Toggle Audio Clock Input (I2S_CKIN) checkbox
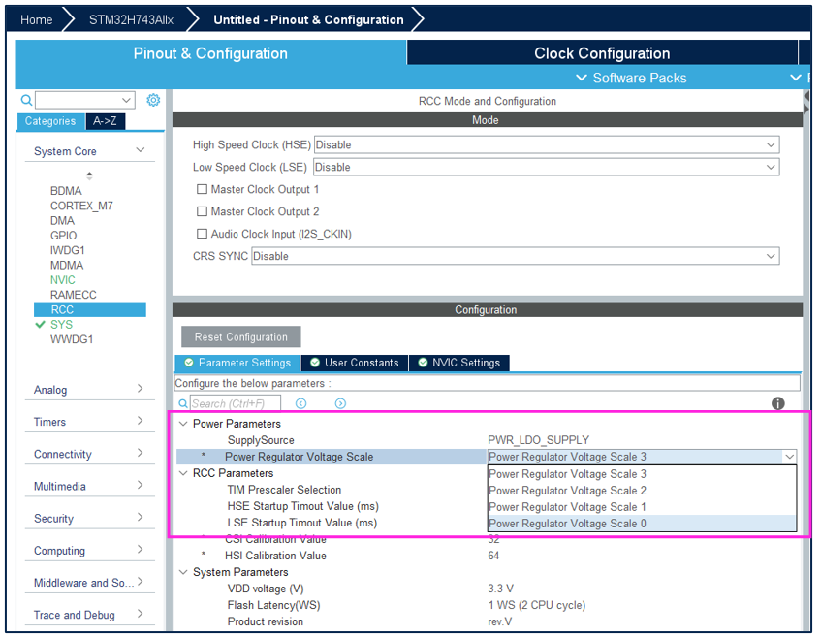 tap(202, 234)
